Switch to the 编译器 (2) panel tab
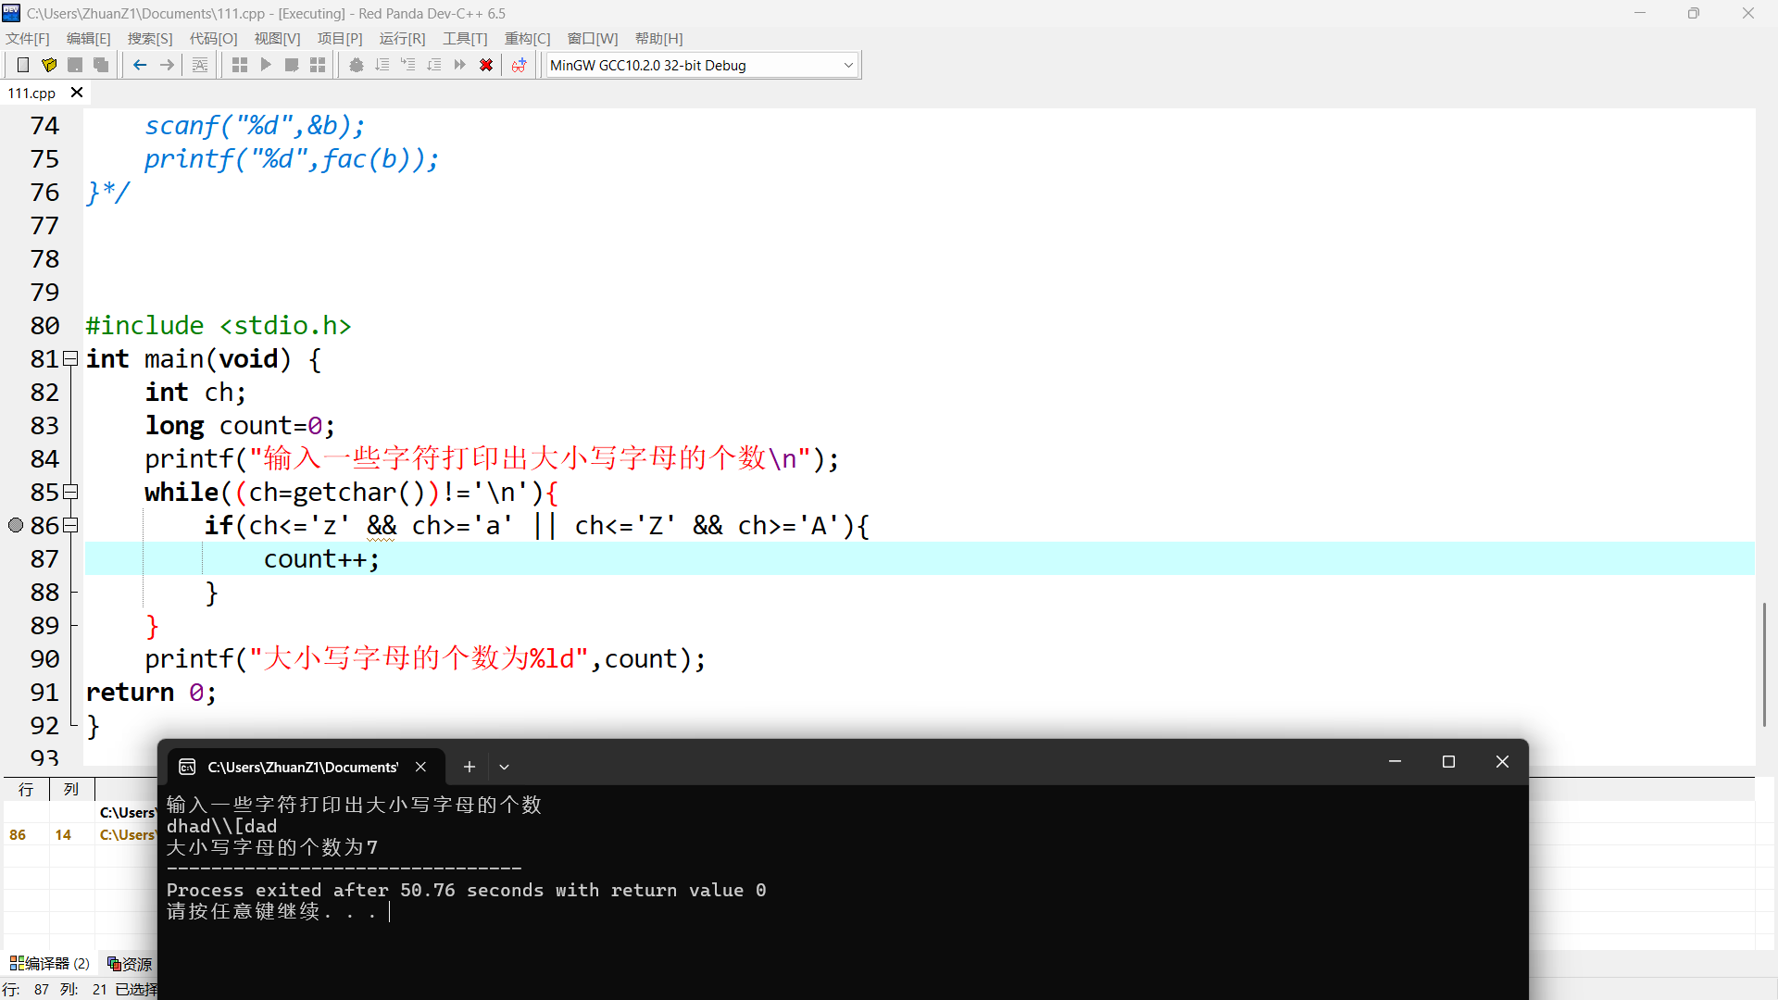The height and width of the screenshot is (1000, 1778). (x=50, y=964)
